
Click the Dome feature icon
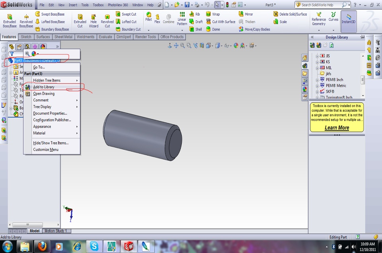pos(212,29)
